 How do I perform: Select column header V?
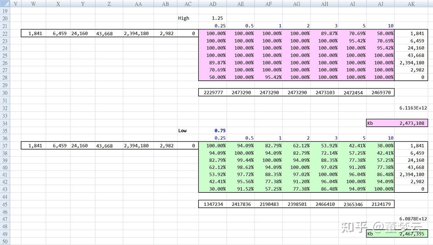pos(16,4)
